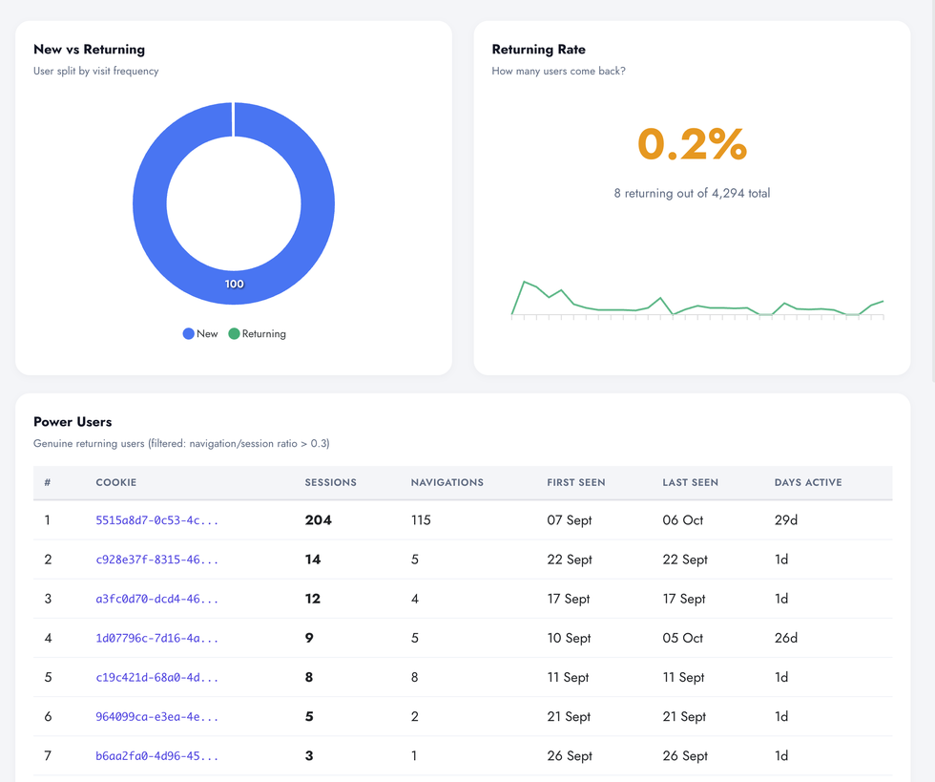This screenshot has width=935, height=782.
Task: Click sessions value 14
Action: click(313, 560)
